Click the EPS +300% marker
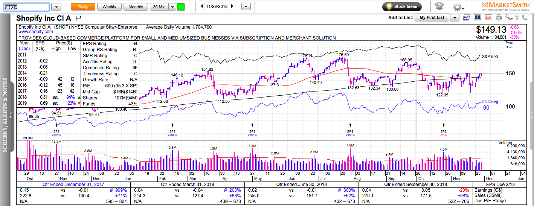 (x=351, y=133)
